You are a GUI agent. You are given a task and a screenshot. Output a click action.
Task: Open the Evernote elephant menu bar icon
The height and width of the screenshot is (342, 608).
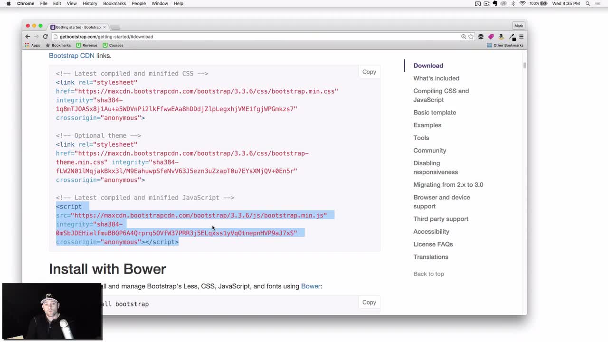(495, 3)
